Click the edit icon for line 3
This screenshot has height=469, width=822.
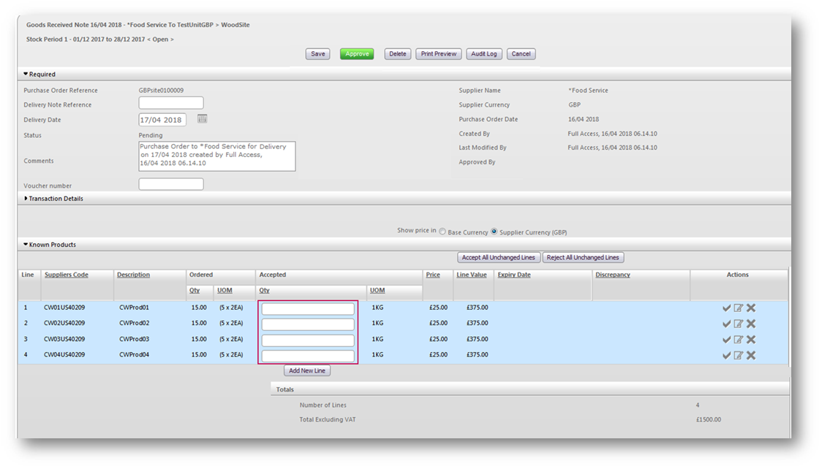[739, 340]
